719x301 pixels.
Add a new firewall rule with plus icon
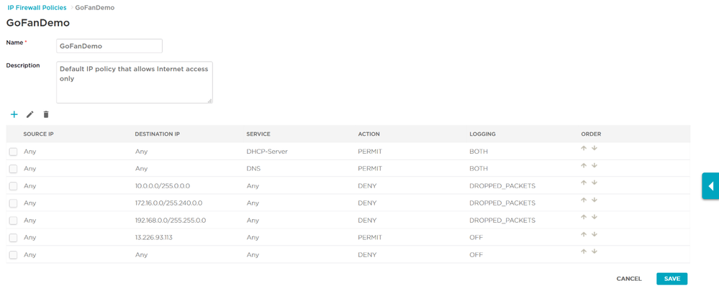pyautogui.click(x=14, y=114)
